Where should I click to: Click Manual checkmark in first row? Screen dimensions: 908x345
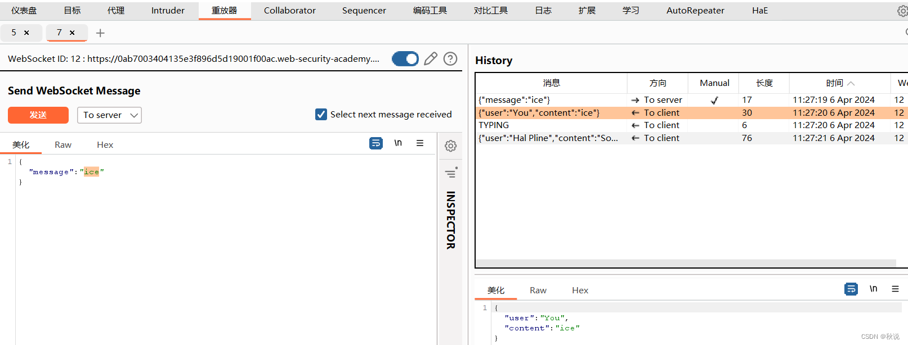coord(714,100)
